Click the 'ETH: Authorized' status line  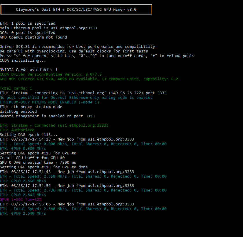pos(17,130)
